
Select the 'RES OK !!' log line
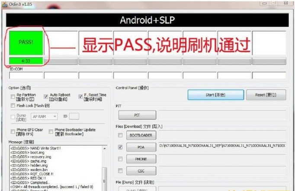[x=28, y=178]
